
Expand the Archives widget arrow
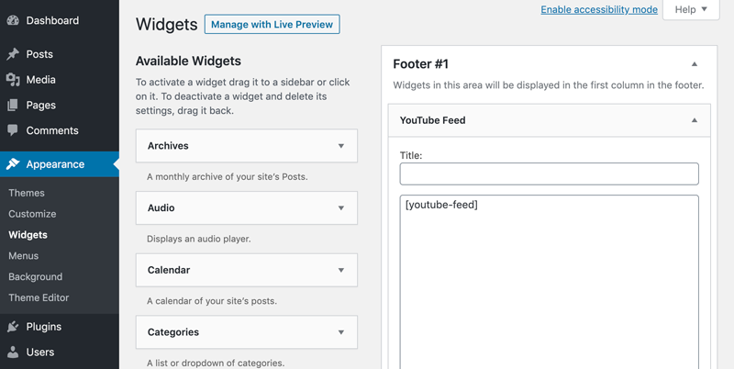tap(341, 146)
